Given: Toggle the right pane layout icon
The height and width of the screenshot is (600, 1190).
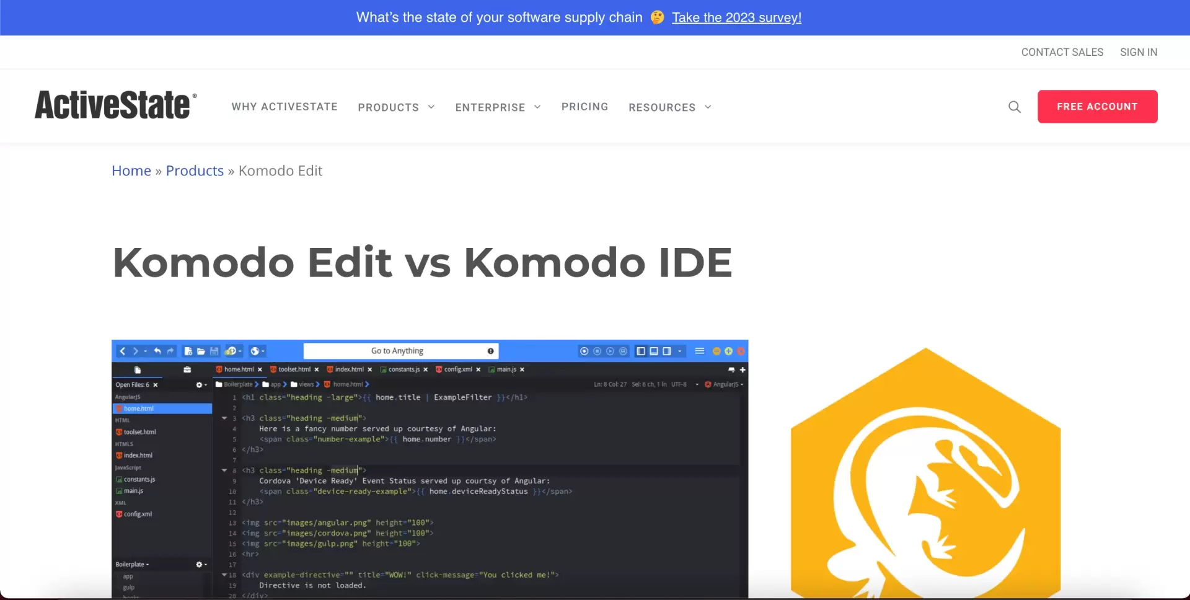Looking at the screenshot, I should (x=667, y=351).
